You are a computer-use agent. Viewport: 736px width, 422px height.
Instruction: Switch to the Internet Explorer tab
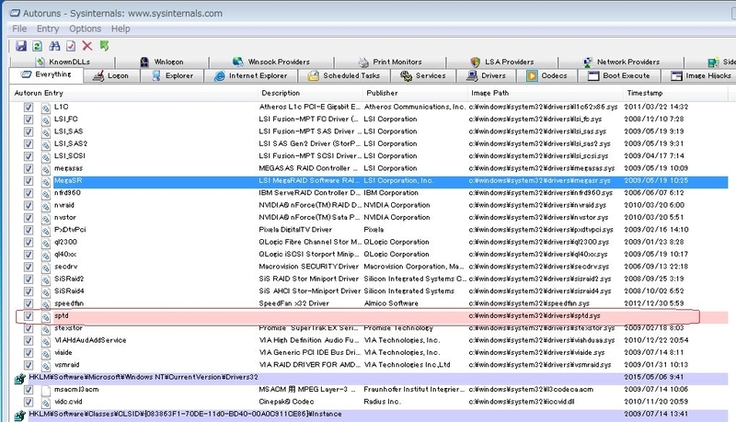pyautogui.click(x=251, y=75)
